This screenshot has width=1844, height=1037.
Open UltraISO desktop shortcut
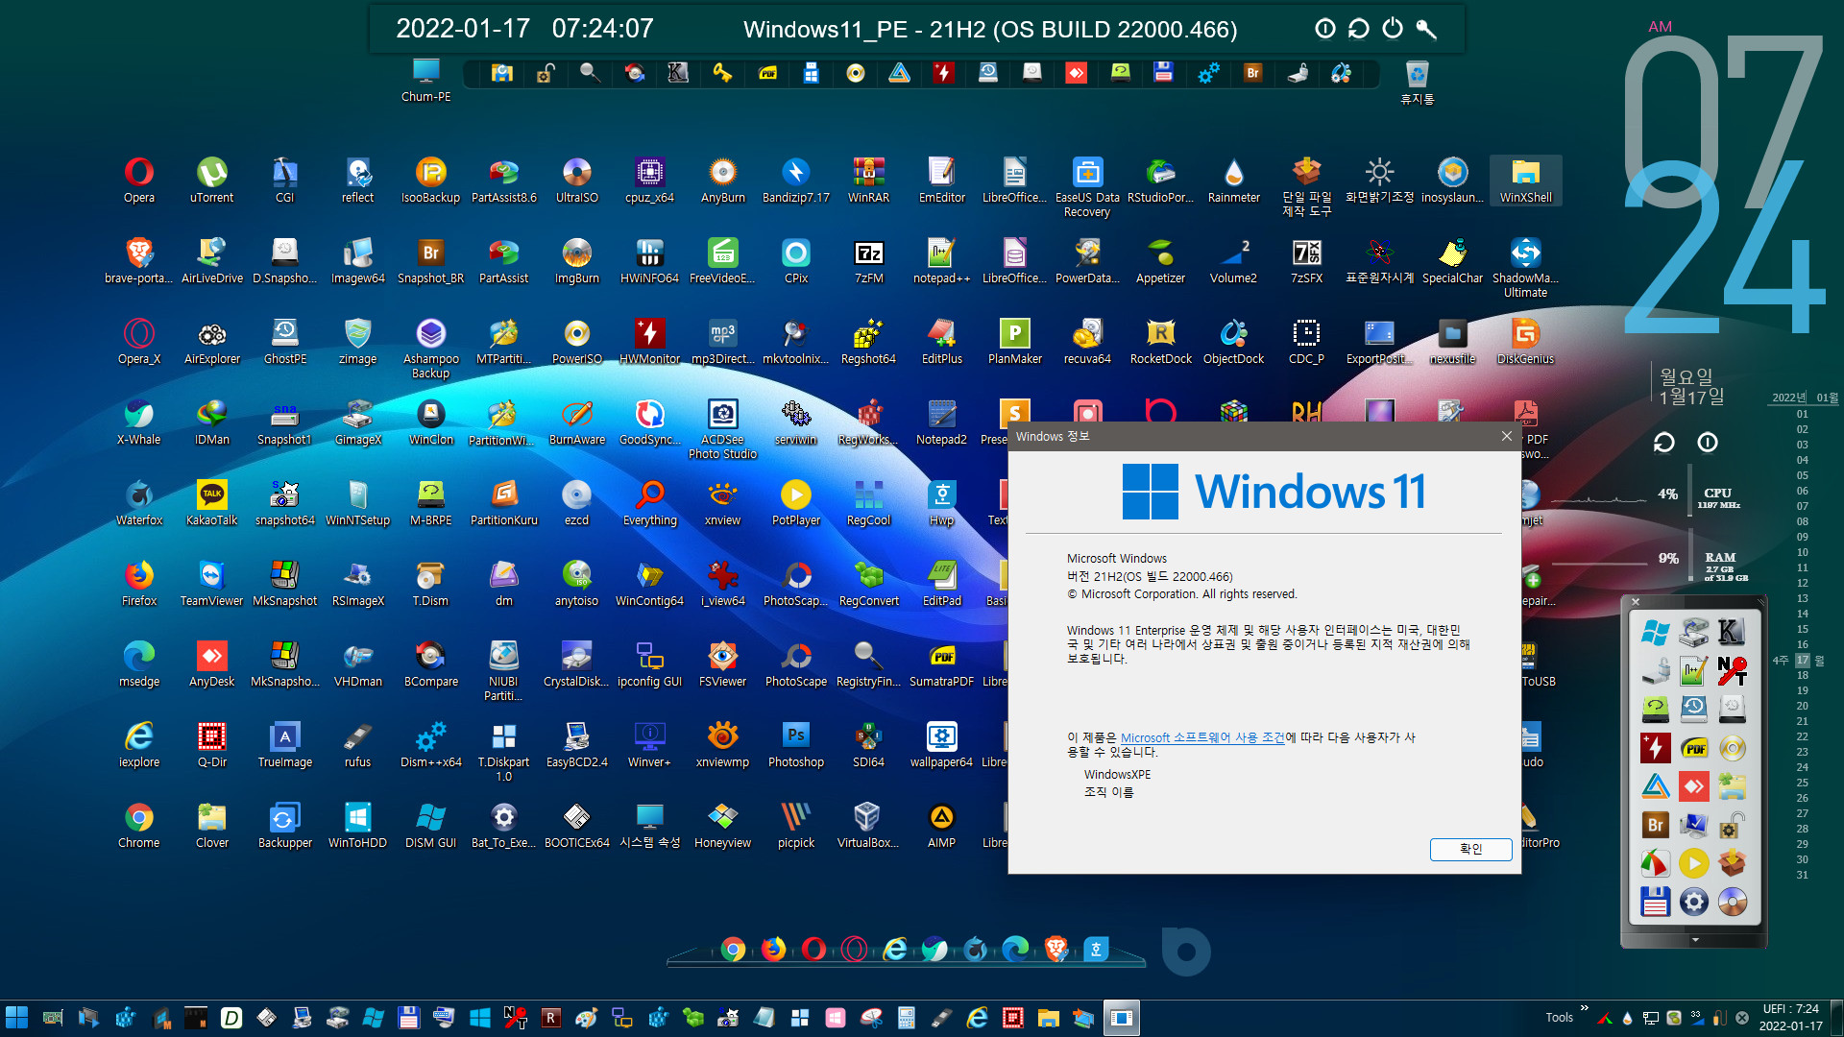click(x=577, y=181)
